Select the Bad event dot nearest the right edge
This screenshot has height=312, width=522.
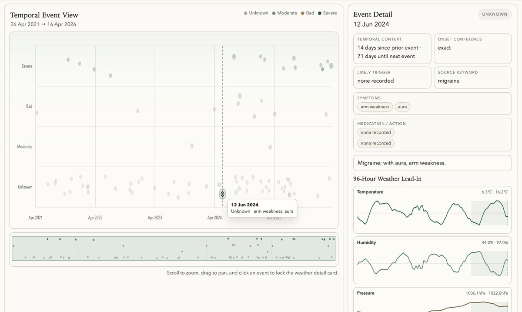(326, 114)
